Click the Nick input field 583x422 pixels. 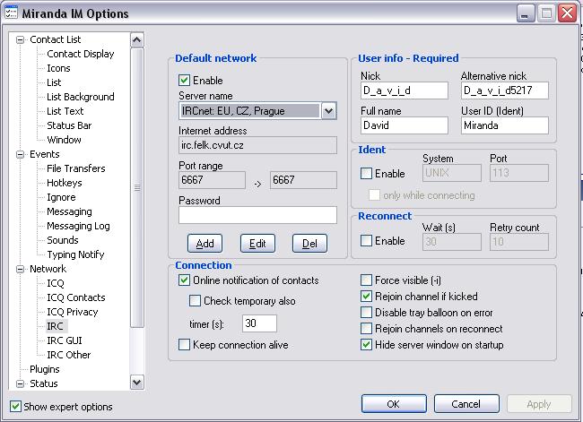point(404,91)
